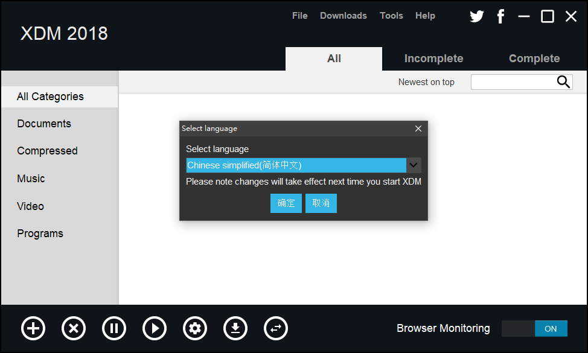Expand the language dropdown arrow
The image size is (588, 353).
(x=414, y=165)
